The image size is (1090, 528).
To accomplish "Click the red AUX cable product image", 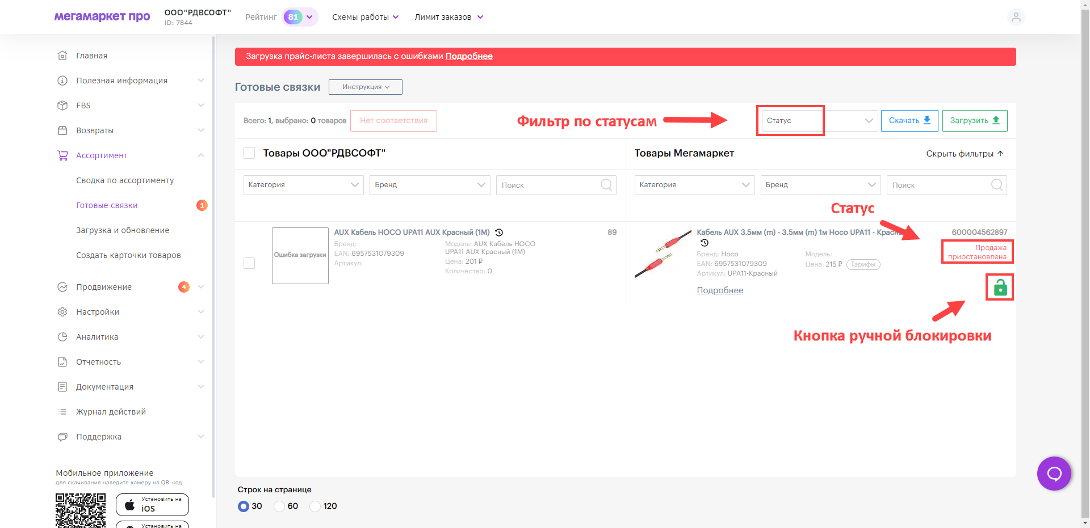I will tap(663, 254).
